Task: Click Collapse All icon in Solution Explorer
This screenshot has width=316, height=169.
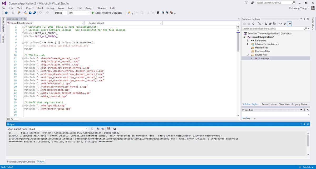Action: (x=270, y=24)
